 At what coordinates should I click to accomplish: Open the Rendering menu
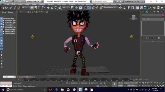pos(72,4)
